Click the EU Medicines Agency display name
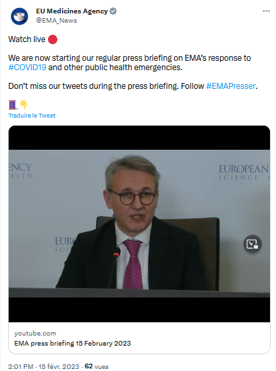The image size is (276, 371). click(72, 11)
